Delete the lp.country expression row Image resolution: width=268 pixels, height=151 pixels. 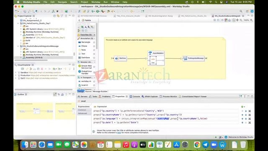click(250, 111)
